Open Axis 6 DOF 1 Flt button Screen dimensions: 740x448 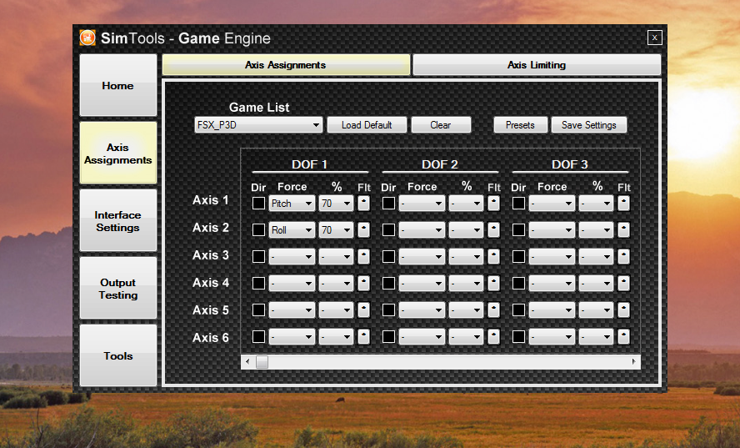363,336
